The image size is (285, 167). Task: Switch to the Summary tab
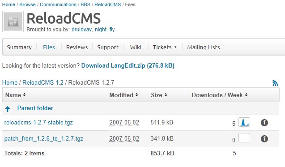19,47
